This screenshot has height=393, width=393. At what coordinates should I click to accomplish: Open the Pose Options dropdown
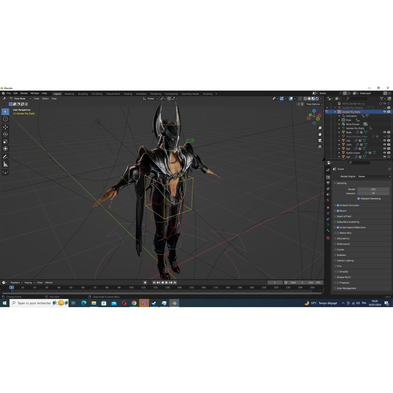(314, 104)
